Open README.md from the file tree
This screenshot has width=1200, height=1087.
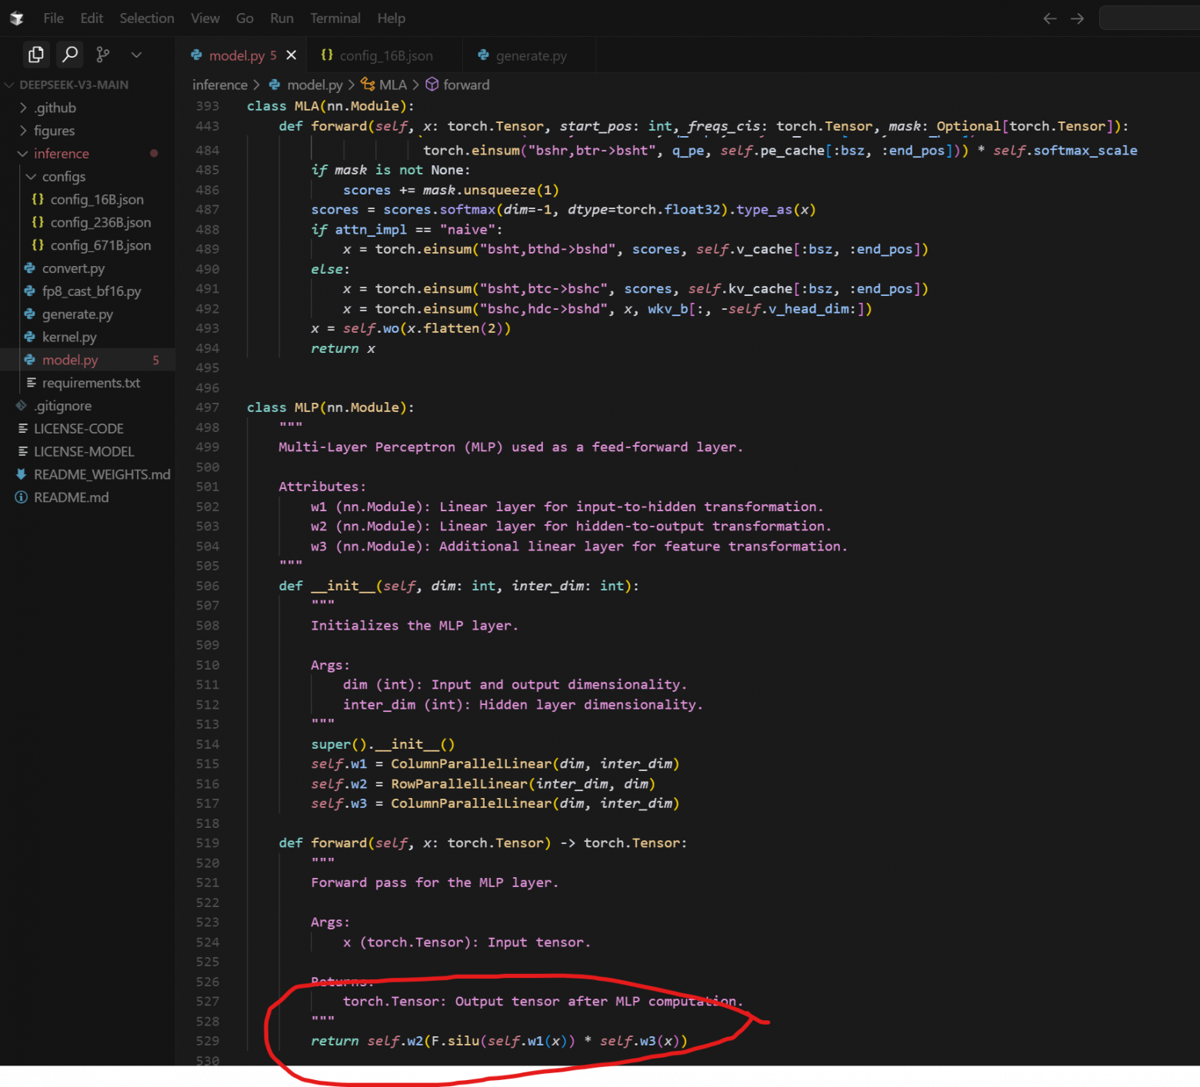[71, 497]
